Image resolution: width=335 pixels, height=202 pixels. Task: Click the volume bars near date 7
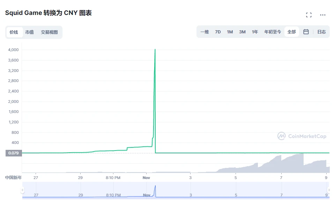[x=281, y=164]
